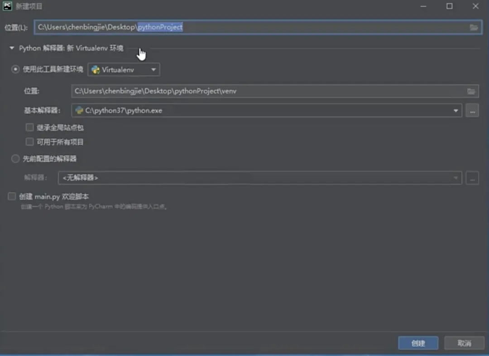Click the ellipsis button beside the no-interpreter field

pos(472,178)
